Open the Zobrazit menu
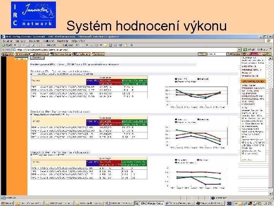274x206 pixels. [34, 41]
